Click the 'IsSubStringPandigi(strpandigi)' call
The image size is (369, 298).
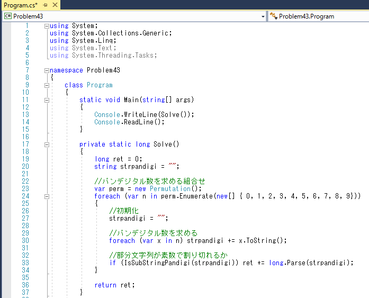click(179, 263)
